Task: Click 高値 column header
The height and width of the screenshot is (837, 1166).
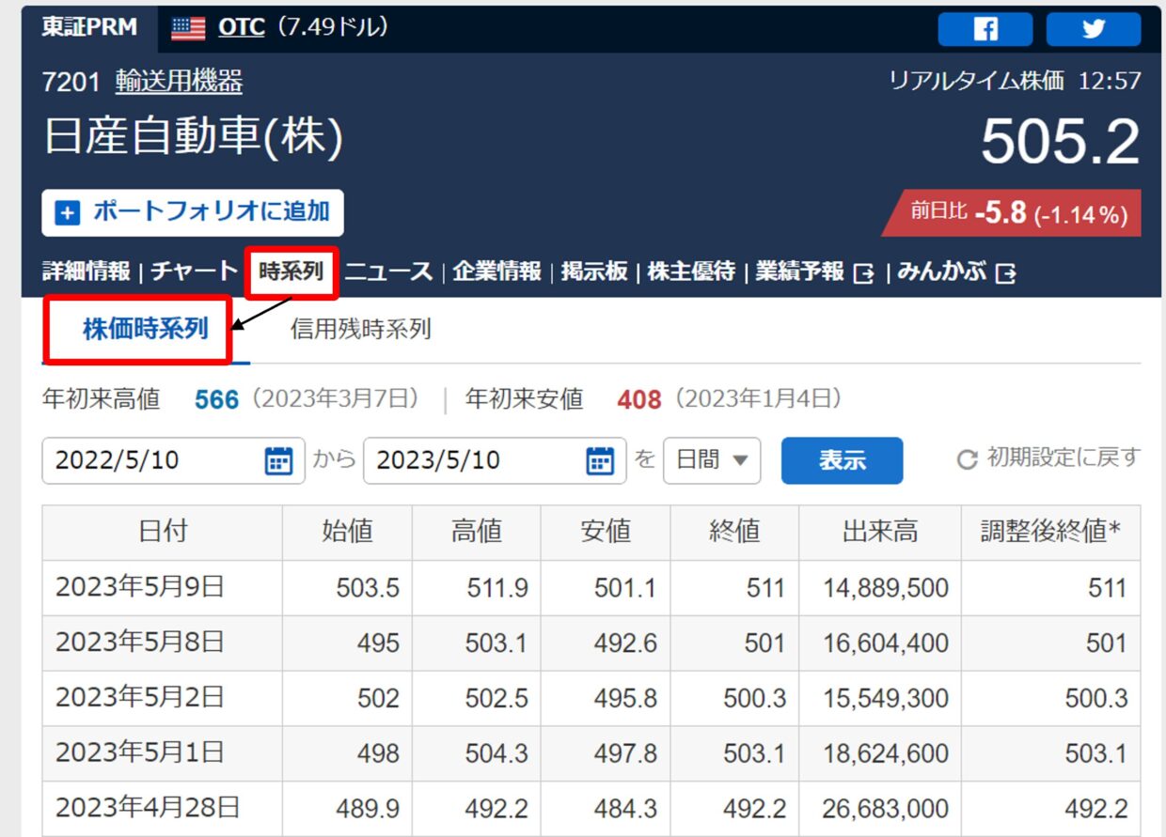Action: coord(476,532)
